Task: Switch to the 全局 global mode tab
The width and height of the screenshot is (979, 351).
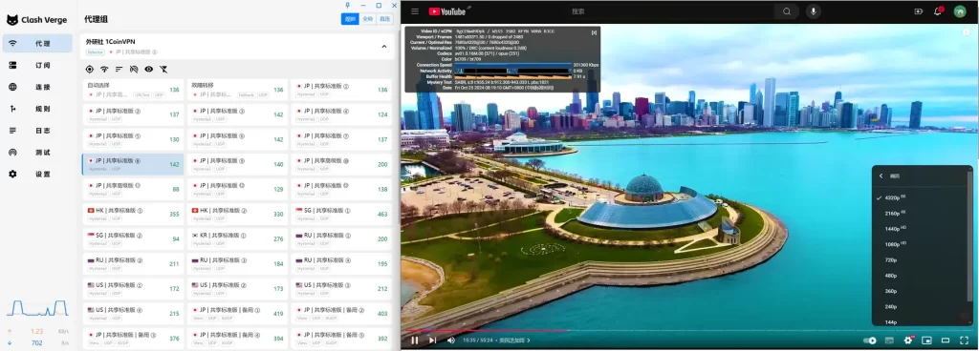Action: 368,19
